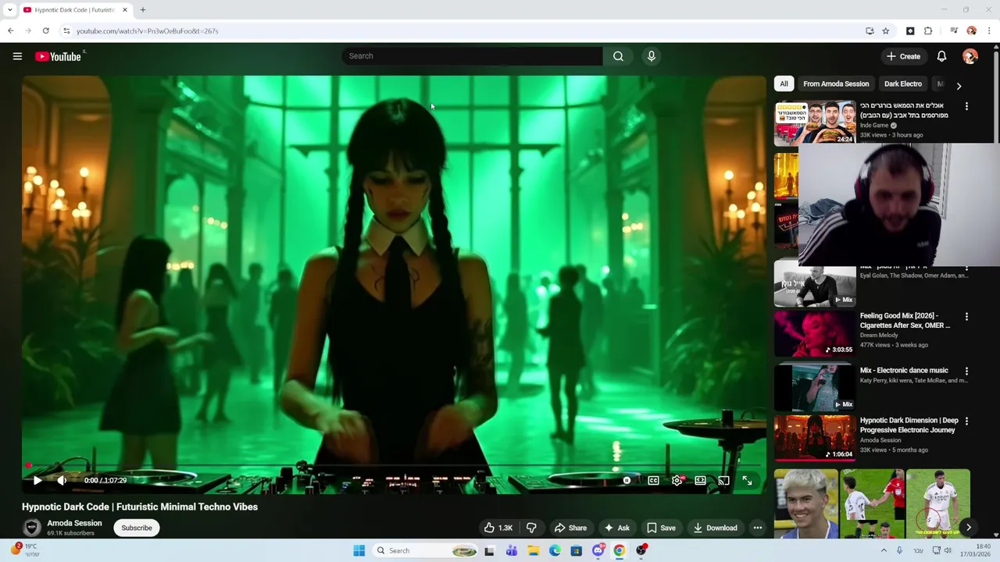Open Feeling Good Mix [2026] video
This screenshot has width=1000, height=562.
[x=815, y=333]
